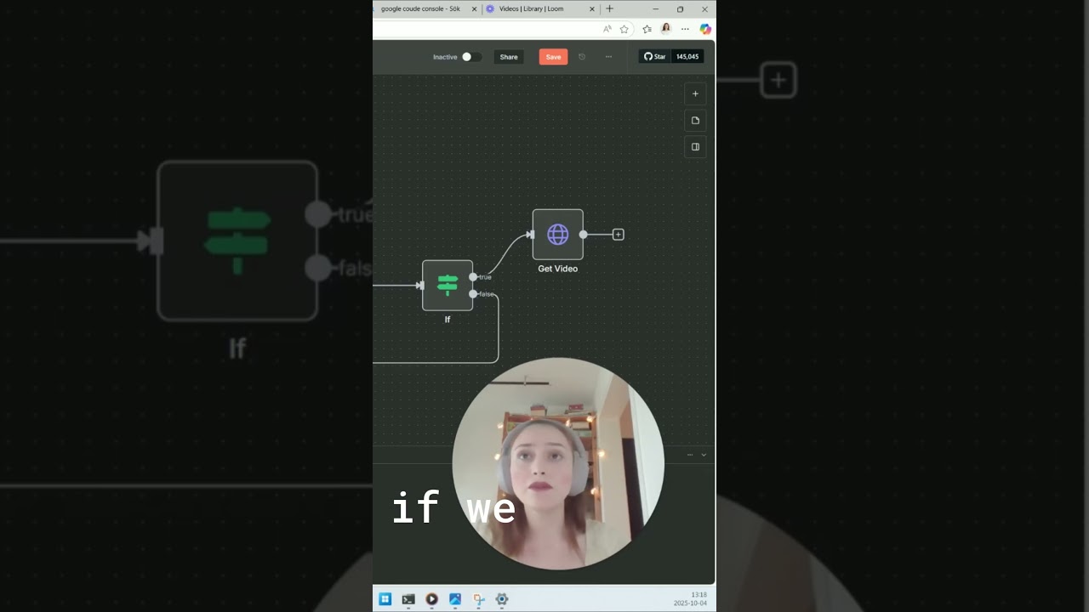Switch to Videos Library Loom tab

click(533, 8)
